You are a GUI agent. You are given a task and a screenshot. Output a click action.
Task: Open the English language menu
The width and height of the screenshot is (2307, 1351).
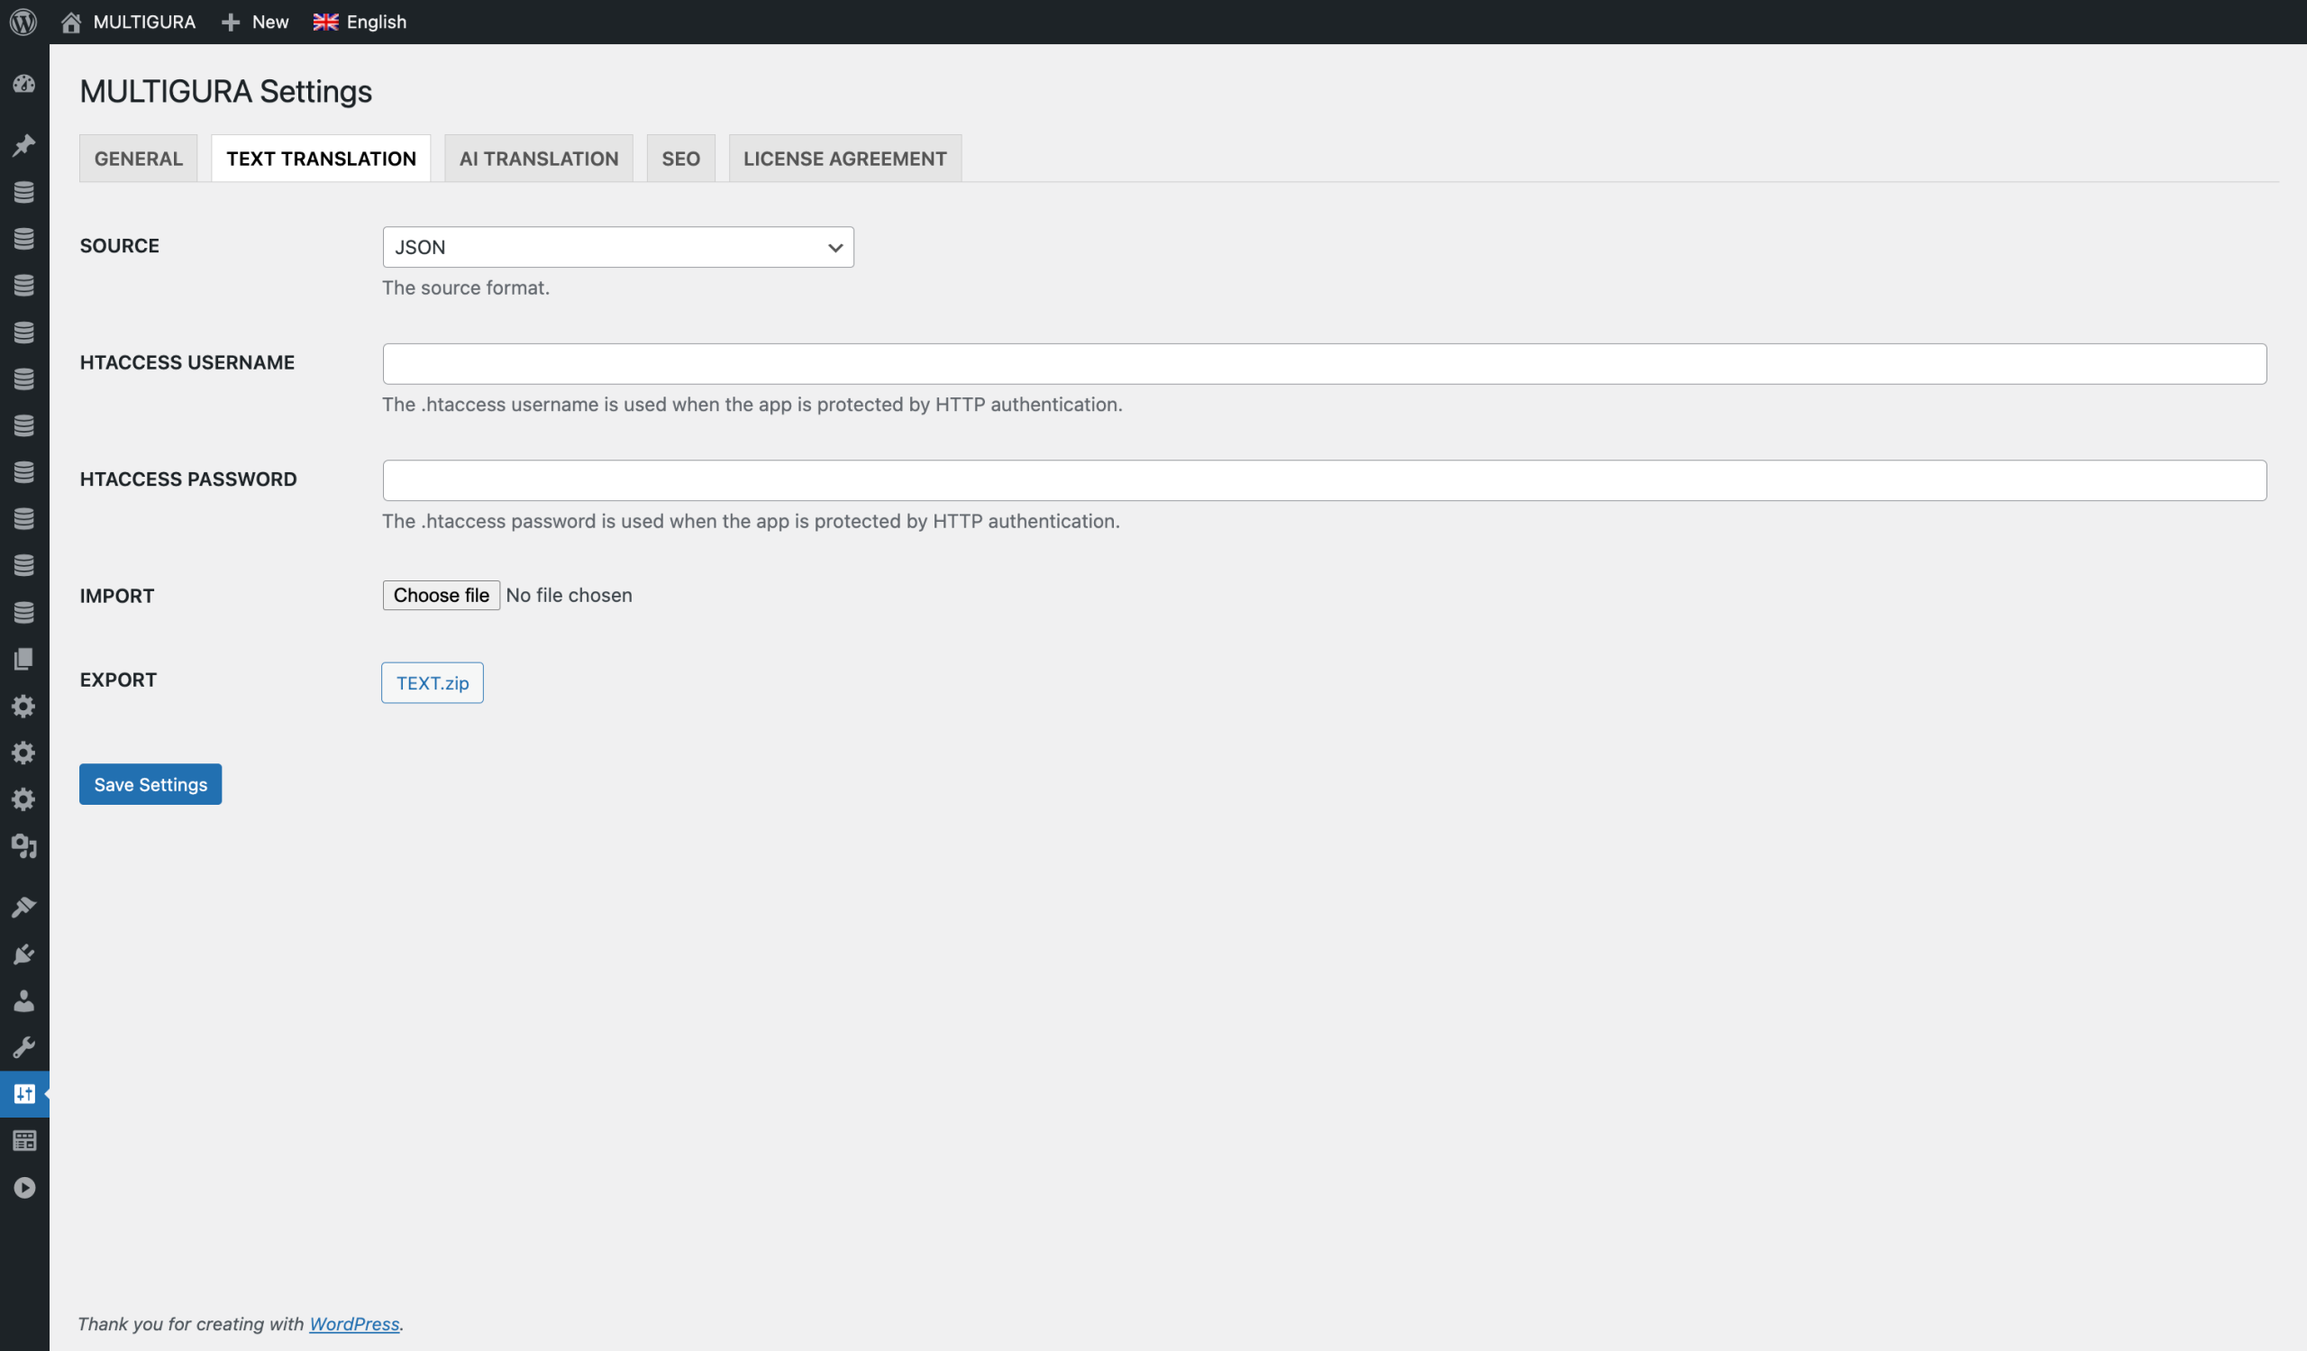[x=360, y=22]
